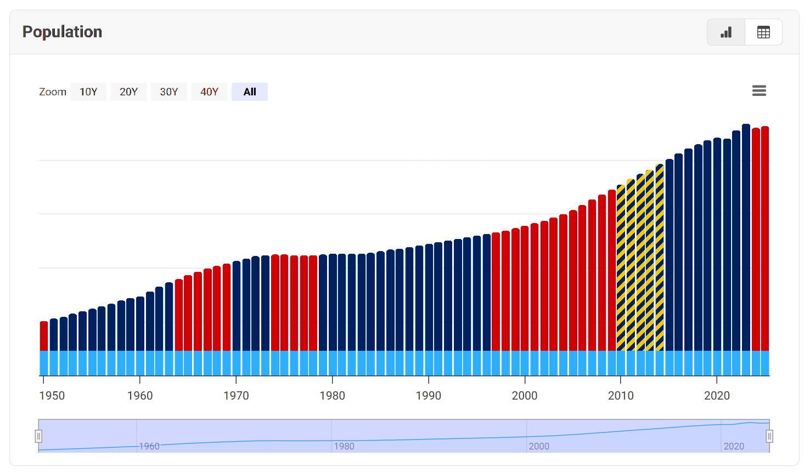Switch to data table view
This screenshot has height=473, width=810.
[x=763, y=32]
